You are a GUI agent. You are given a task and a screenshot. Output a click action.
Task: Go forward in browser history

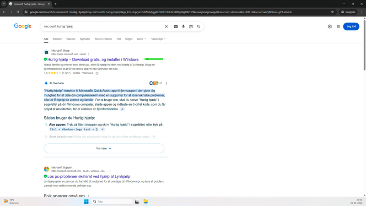pyautogui.click(x=11, y=12)
